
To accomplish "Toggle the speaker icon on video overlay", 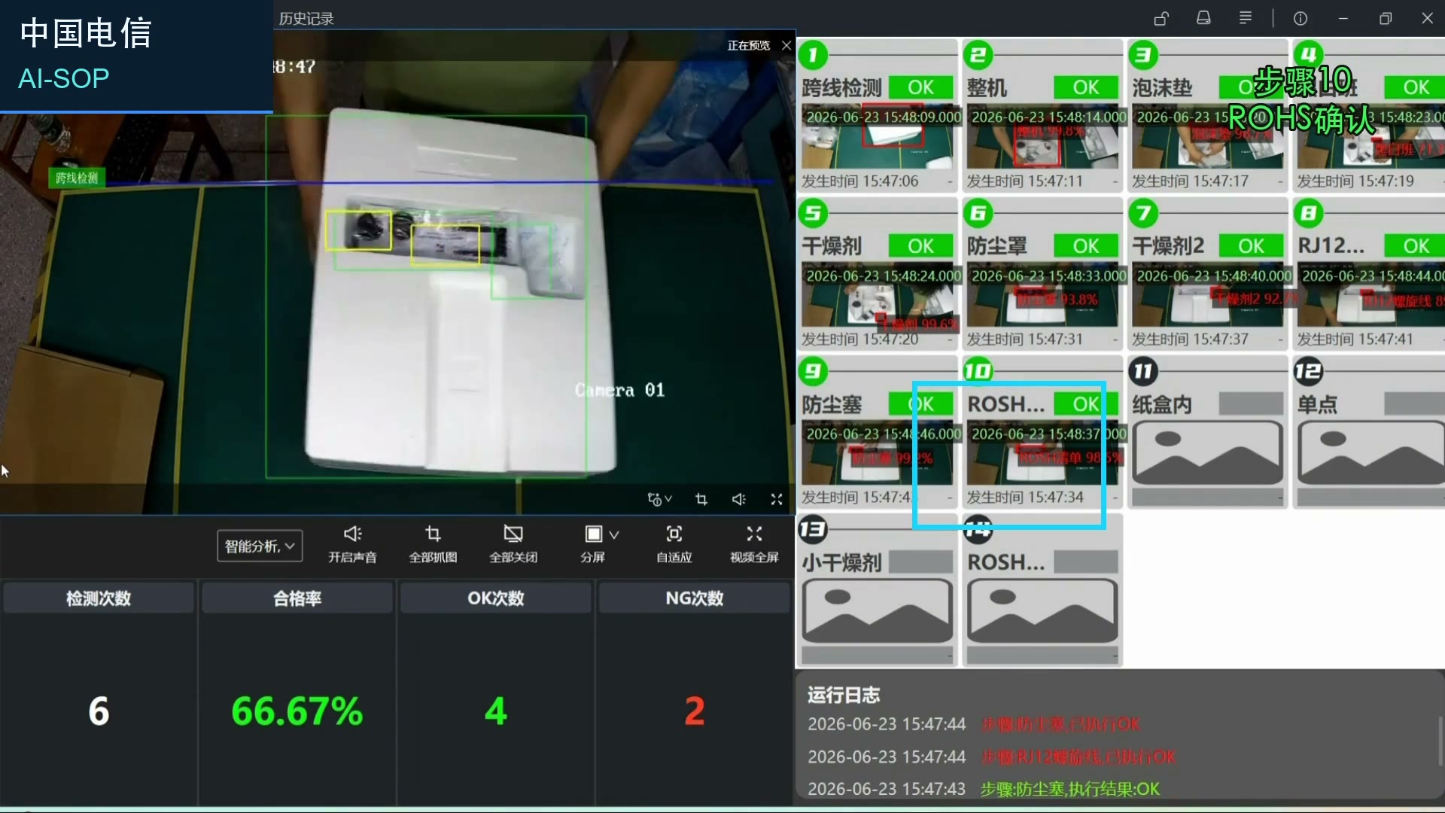I will [739, 499].
